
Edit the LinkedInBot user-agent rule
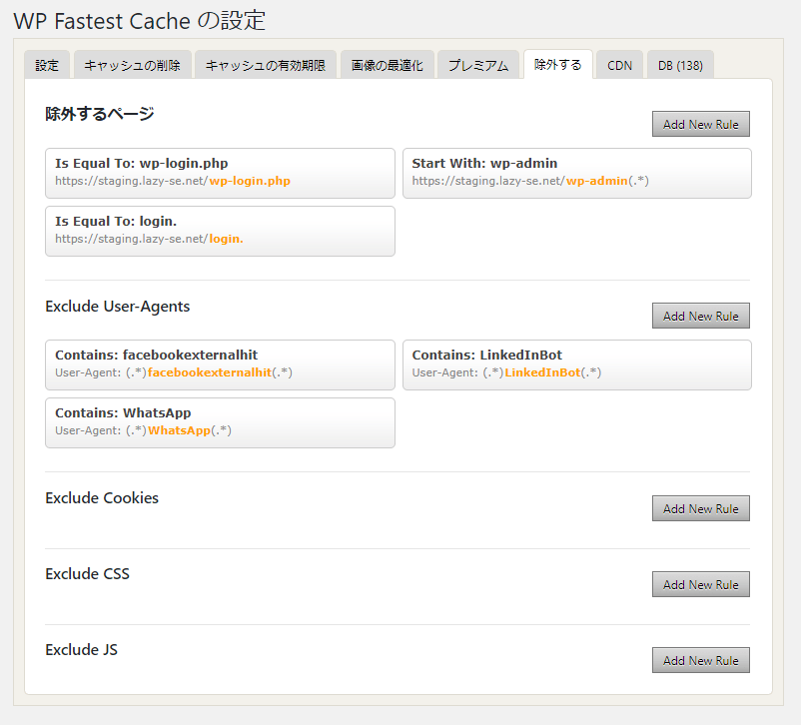coord(577,364)
